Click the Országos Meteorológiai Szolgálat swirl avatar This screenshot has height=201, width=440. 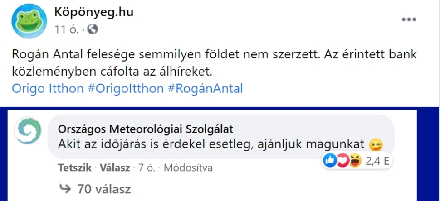pyautogui.click(x=29, y=133)
